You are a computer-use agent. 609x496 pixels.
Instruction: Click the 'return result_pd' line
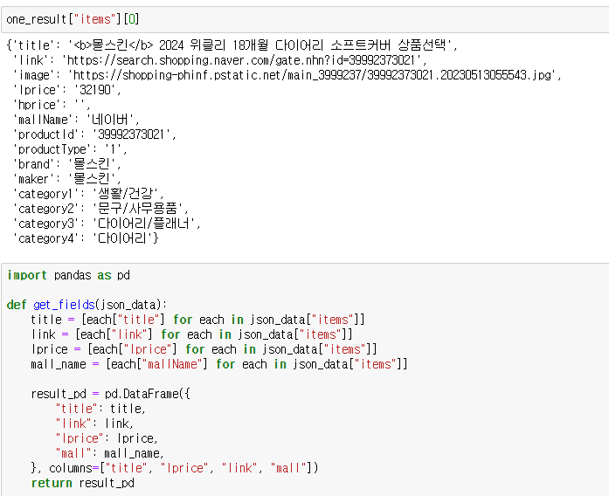point(83,483)
